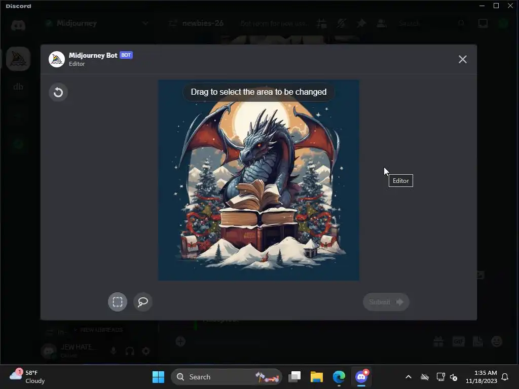Open the threads icon in Discord header
The height and width of the screenshot is (389, 519).
click(x=321, y=23)
